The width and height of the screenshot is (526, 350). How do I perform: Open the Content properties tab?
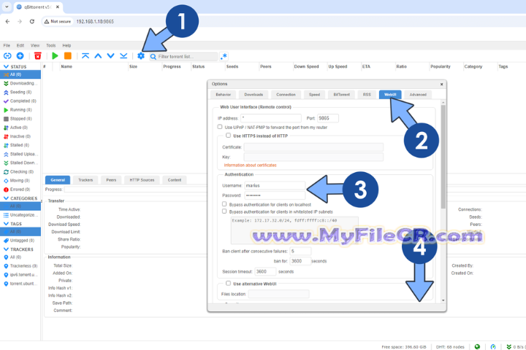coord(175,180)
